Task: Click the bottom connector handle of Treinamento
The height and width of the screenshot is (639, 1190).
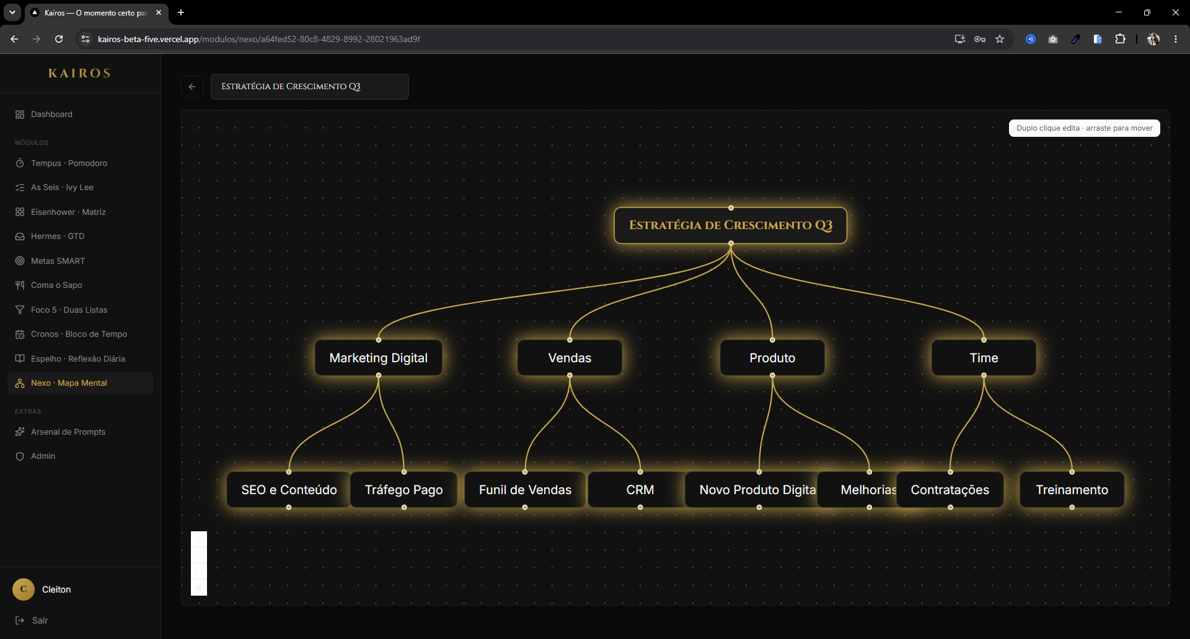Action: coord(1072,507)
